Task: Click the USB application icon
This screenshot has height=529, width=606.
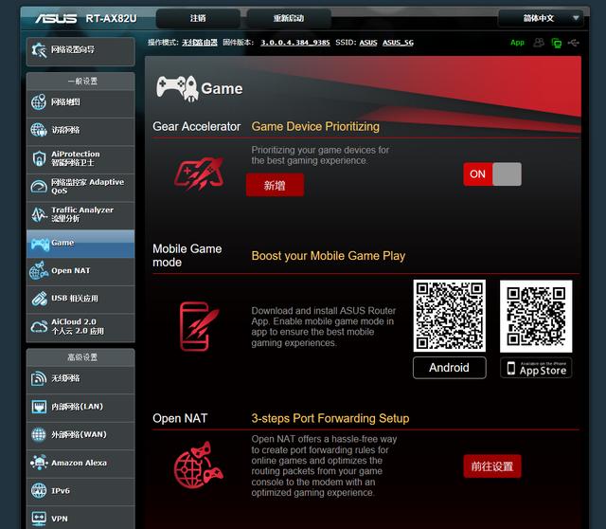Action: (39, 299)
